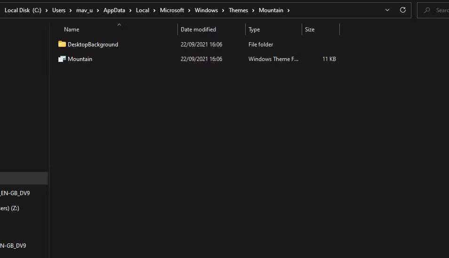The image size is (449, 258).
Task: Sort files by Name column
Action: (72, 30)
